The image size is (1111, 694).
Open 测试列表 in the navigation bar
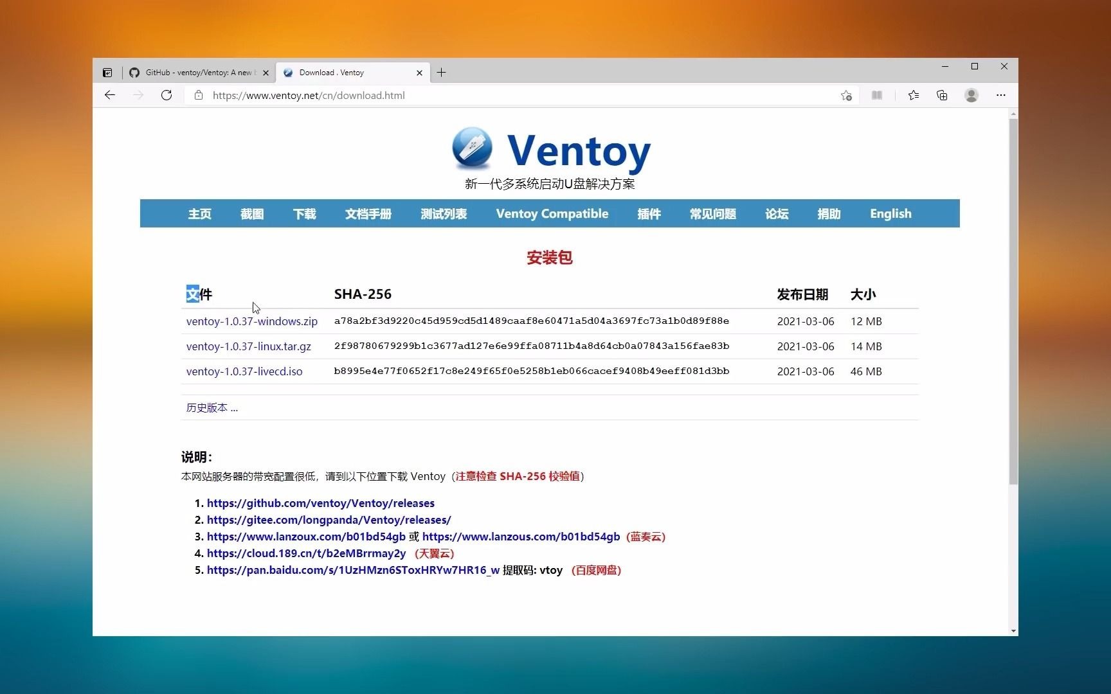444,213
